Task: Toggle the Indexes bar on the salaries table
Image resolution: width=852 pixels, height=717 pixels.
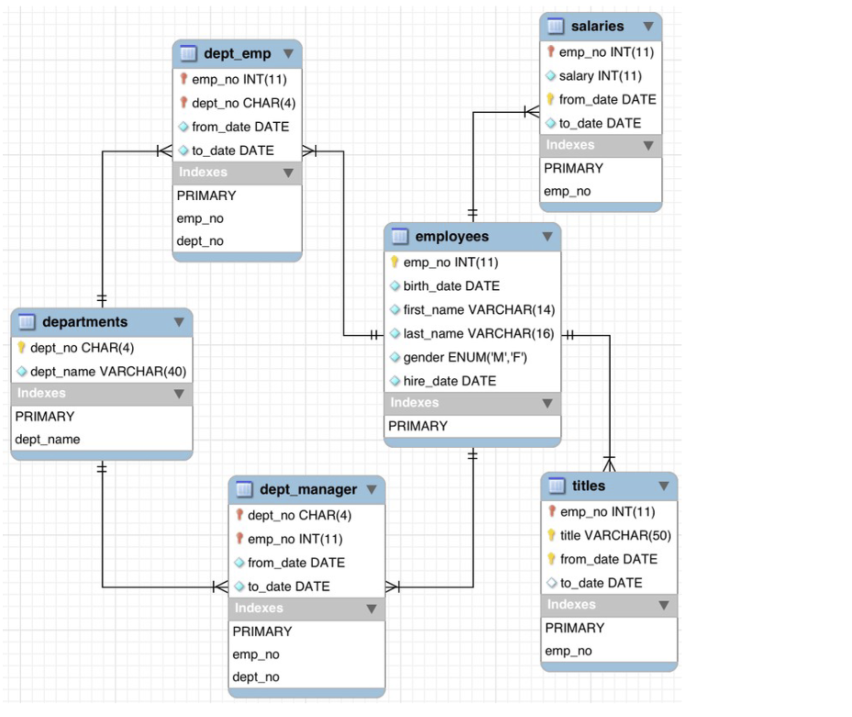Action: [600, 145]
